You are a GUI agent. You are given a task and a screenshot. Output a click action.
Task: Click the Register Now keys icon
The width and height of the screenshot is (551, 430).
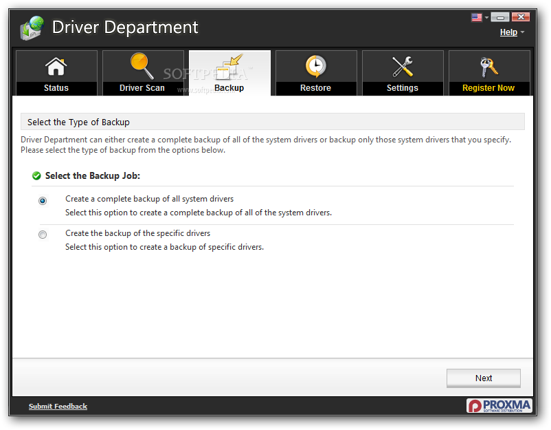pyautogui.click(x=488, y=67)
